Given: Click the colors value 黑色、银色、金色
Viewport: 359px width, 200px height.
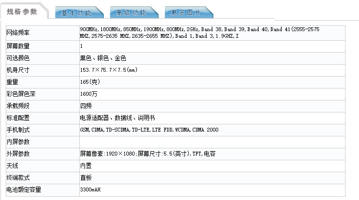Looking at the screenshot, I should point(103,58).
